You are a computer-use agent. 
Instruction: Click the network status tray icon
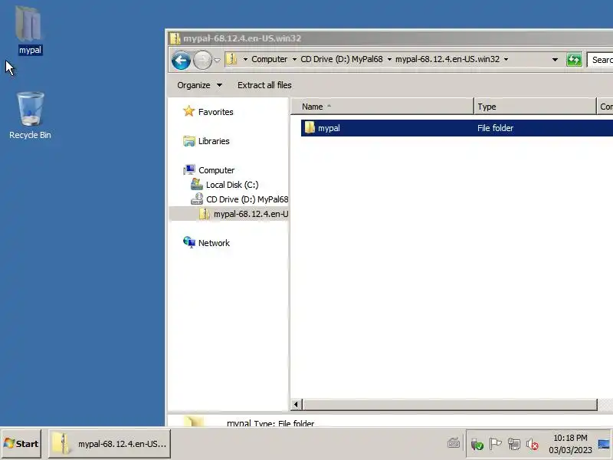[513, 444]
